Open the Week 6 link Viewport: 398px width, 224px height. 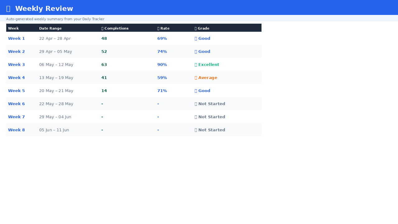point(16,104)
